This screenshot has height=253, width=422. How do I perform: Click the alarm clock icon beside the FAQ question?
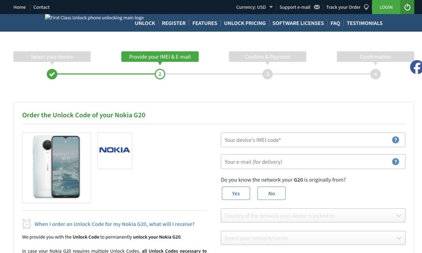(26, 224)
